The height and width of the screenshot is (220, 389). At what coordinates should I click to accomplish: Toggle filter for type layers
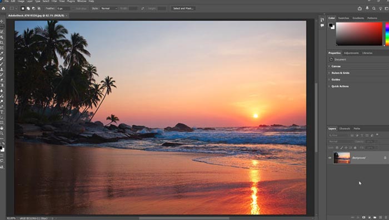[362, 135]
